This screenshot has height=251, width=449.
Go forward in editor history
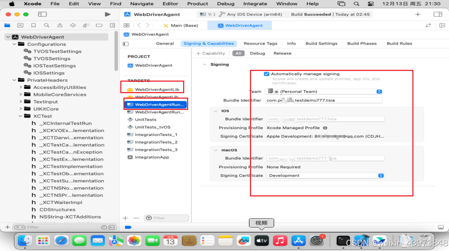click(148, 25)
